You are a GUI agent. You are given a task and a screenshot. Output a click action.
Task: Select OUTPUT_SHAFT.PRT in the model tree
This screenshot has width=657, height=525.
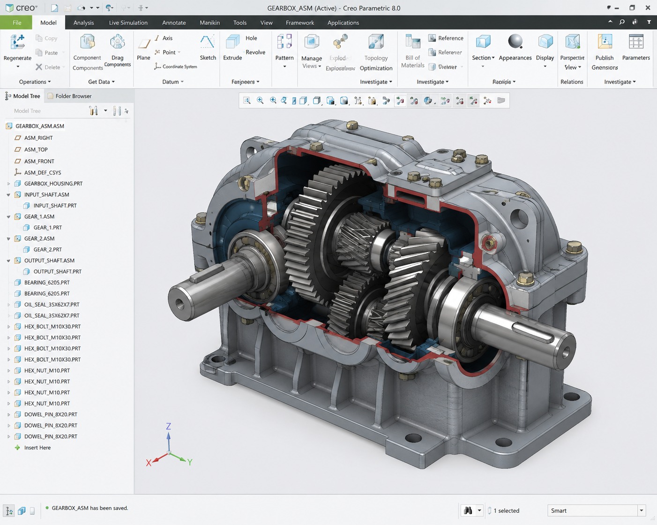click(52, 271)
